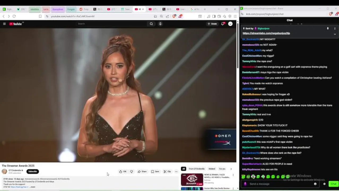Click the YouTube Create button
This screenshot has height=191, width=339.
[x=212, y=24]
